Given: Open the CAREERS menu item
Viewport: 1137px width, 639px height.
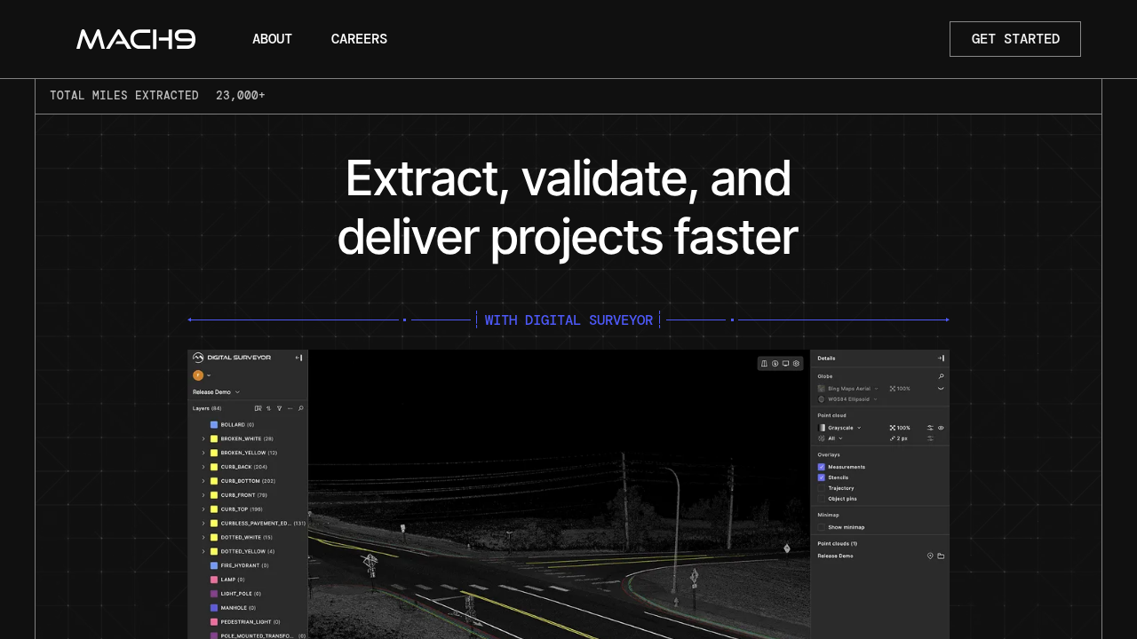Looking at the screenshot, I should [x=359, y=38].
